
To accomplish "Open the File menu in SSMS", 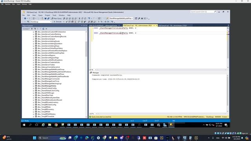I will [24, 15].
